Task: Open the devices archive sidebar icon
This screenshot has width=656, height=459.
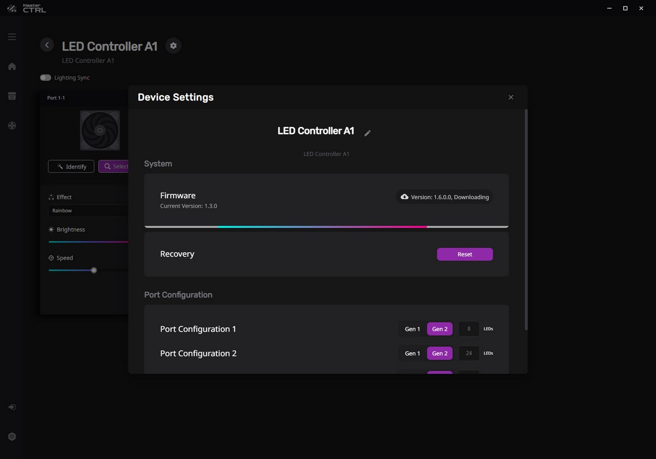Action: pyautogui.click(x=12, y=96)
